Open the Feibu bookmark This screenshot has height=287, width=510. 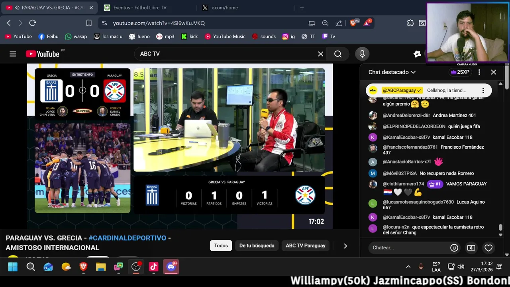coord(48,36)
